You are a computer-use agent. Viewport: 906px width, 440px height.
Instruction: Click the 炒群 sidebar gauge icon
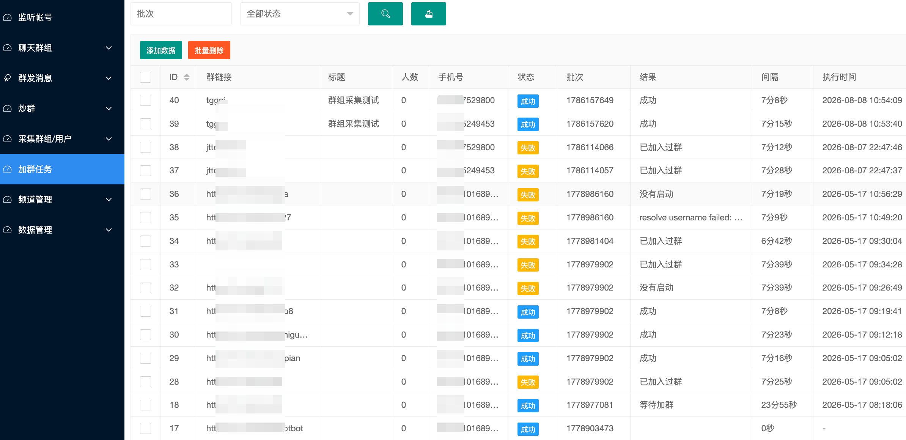pos(8,108)
